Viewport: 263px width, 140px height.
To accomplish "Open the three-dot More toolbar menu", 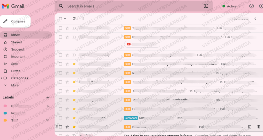I will (x=83, y=18).
